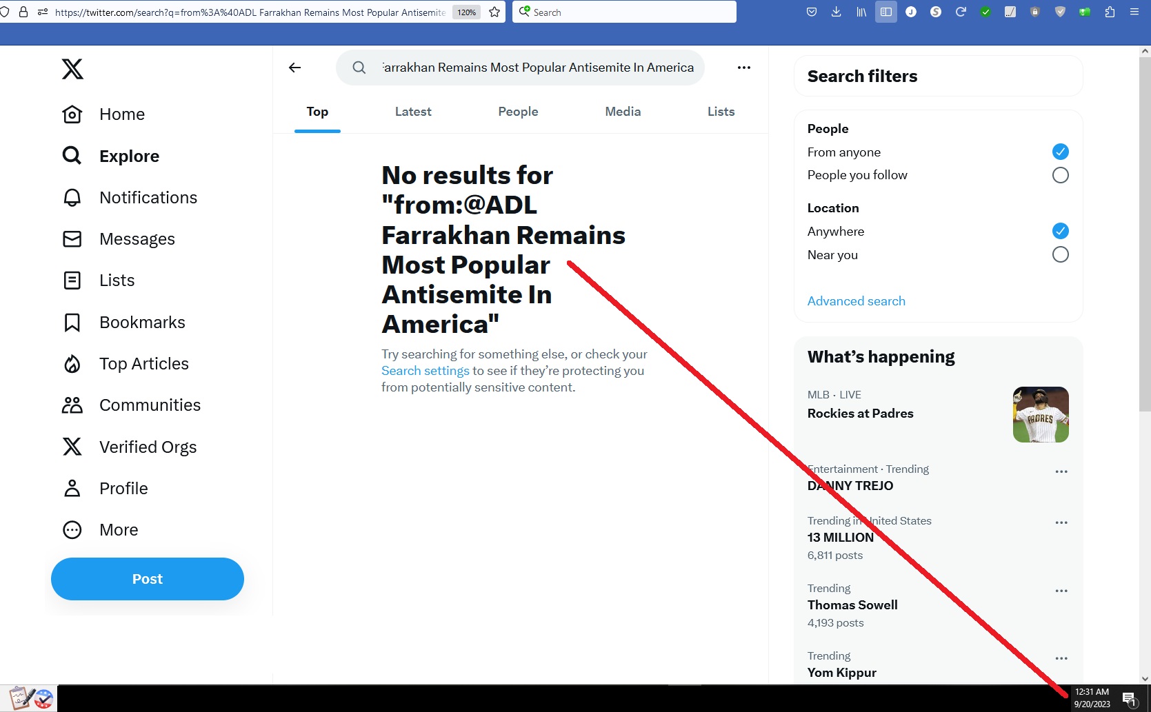This screenshot has width=1151, height=712.
Task: Open Notifications bell icon
Action: point(72,198)
